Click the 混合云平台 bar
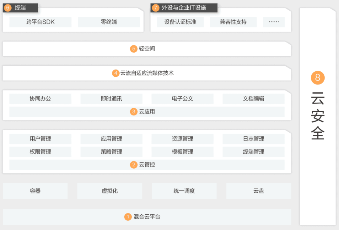The width and height of the screenshot is (339, 230). [x=147, y=217]
